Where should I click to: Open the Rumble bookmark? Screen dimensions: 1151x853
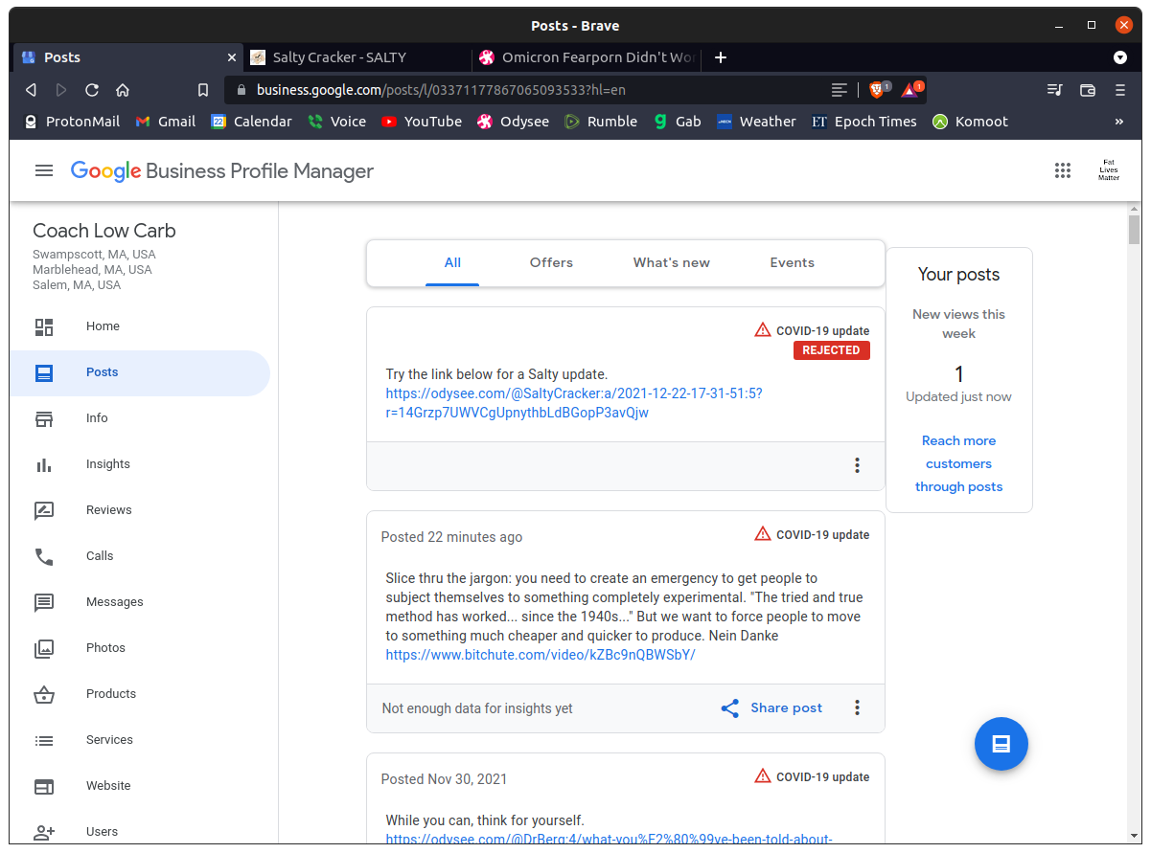coord(601,122)
